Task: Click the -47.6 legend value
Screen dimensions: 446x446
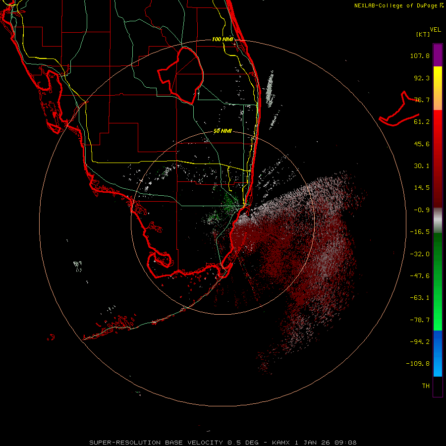Action: (x=420, y=276)
